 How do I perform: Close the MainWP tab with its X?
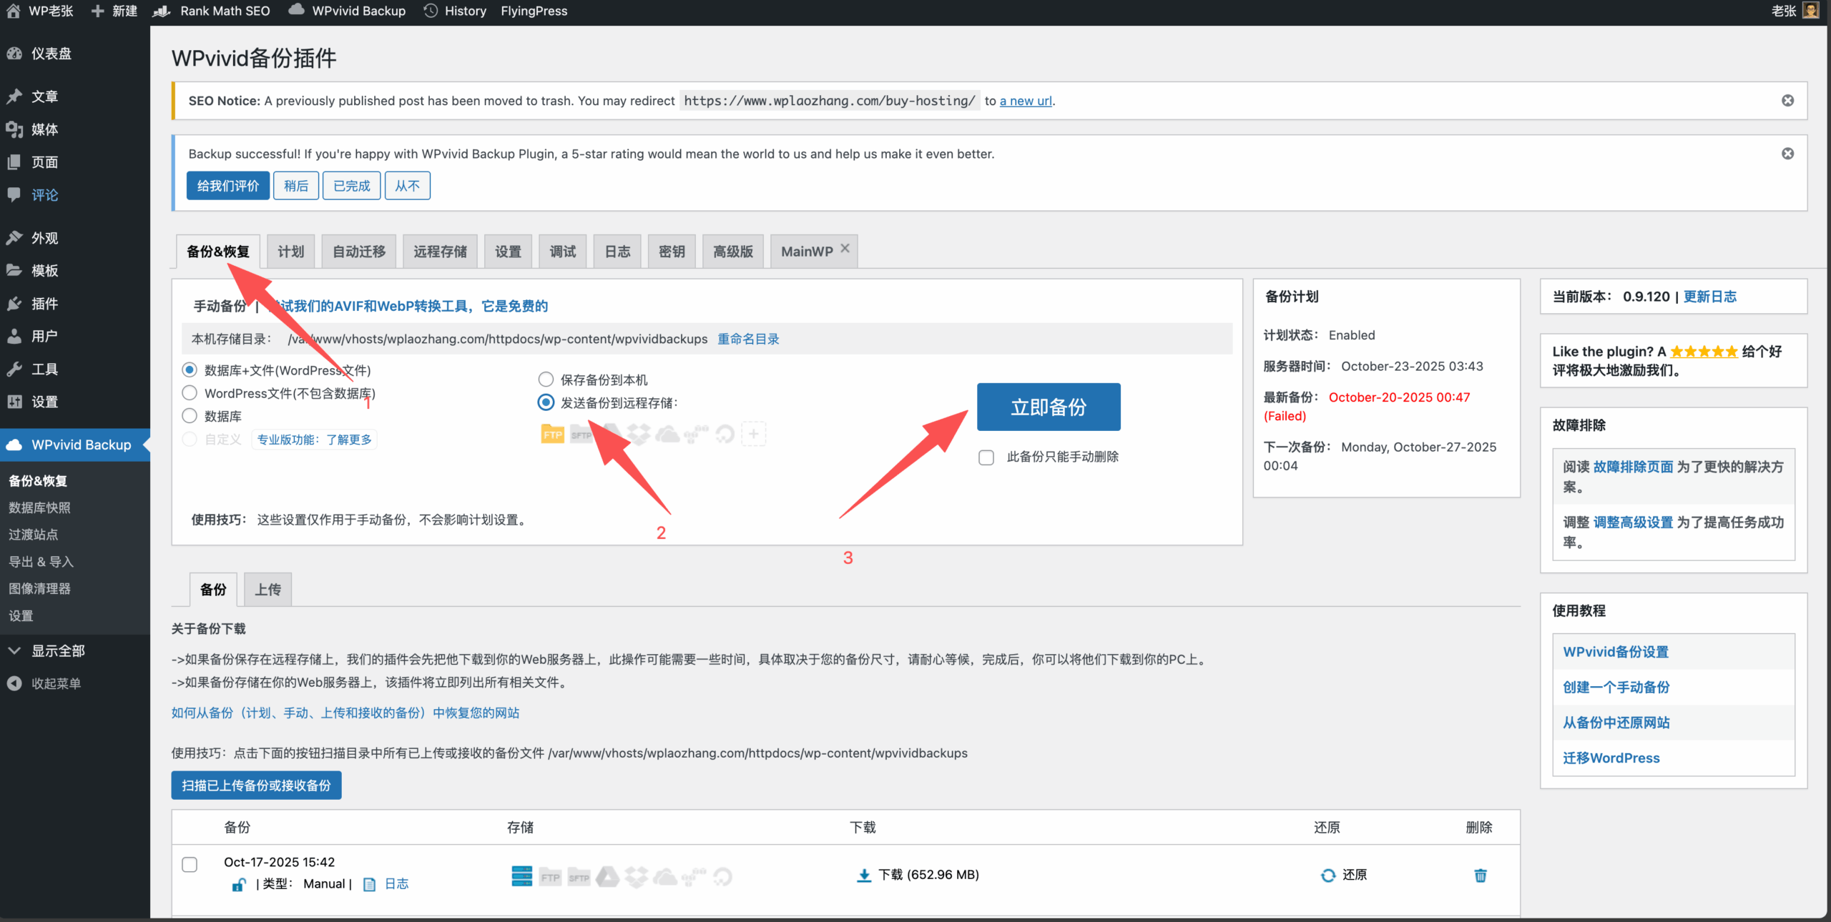click(845, 248)
